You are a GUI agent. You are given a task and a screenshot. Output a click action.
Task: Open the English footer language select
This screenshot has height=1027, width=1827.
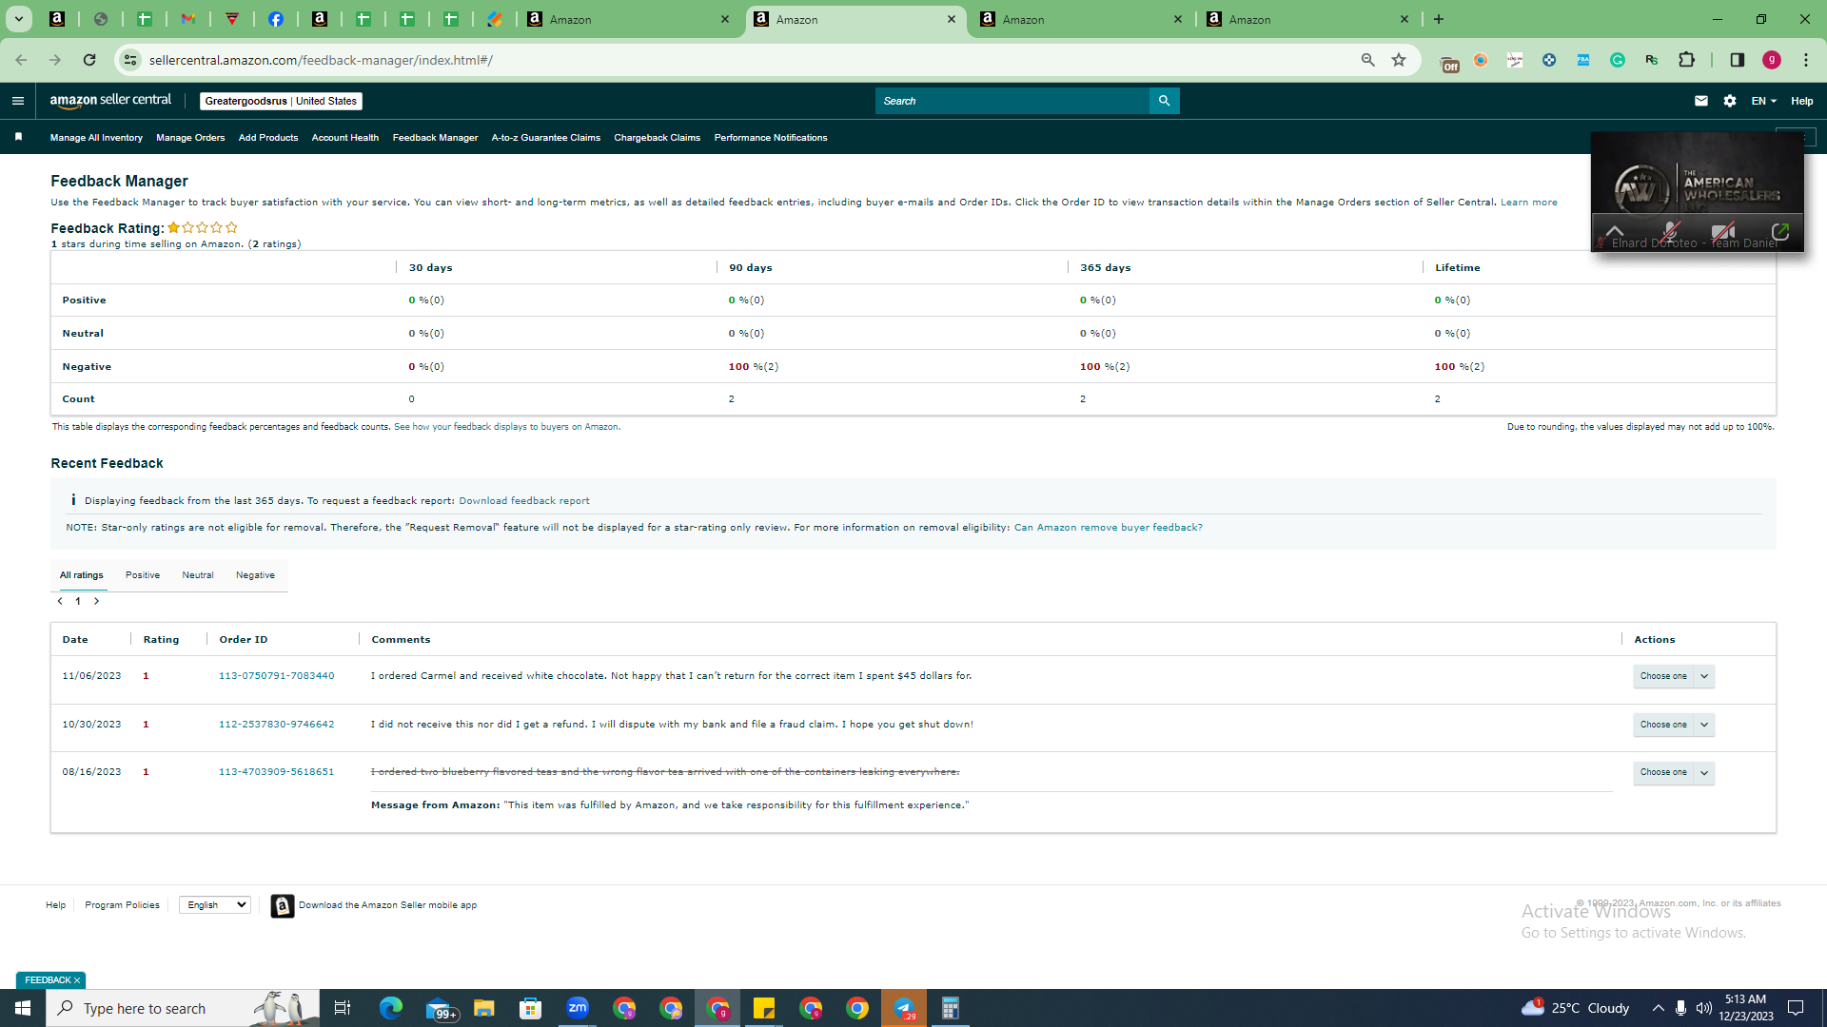click(x=215, y=905)
